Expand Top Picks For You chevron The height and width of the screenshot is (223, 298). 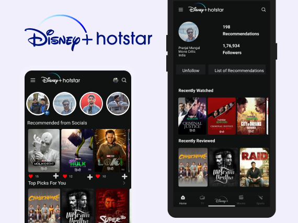click(x=124, y=183)
